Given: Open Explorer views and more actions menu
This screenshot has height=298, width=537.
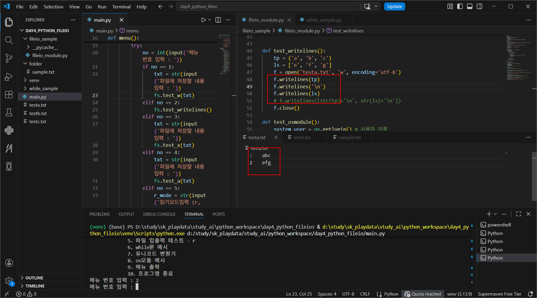Looking at the screenshot, I should pyautogui.click(x=73, y=20).
